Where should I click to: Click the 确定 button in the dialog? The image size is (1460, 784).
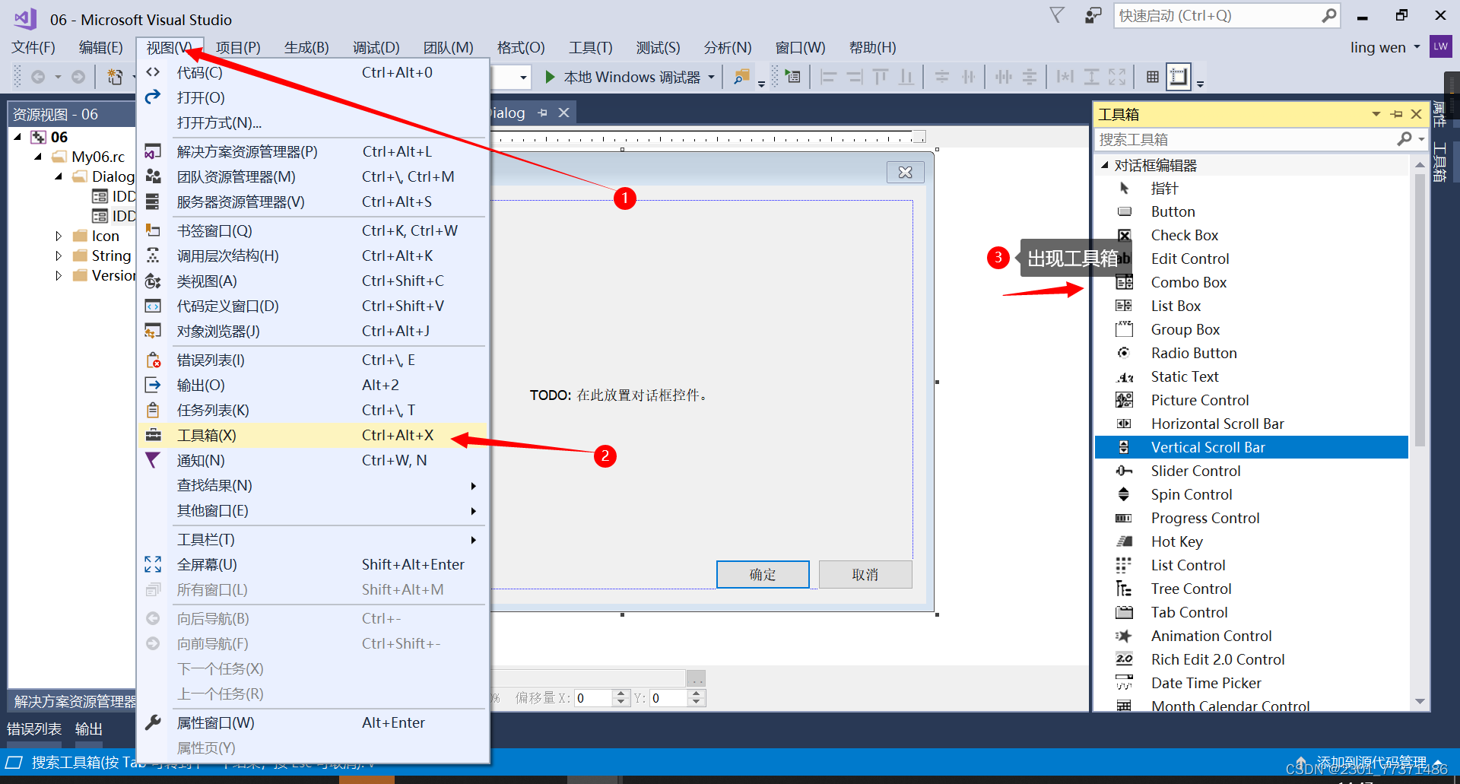(x=763, y=574)
